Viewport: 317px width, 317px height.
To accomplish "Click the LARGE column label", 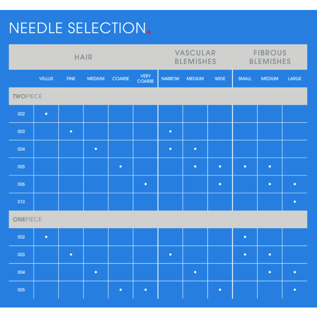I will pos(294,79).
